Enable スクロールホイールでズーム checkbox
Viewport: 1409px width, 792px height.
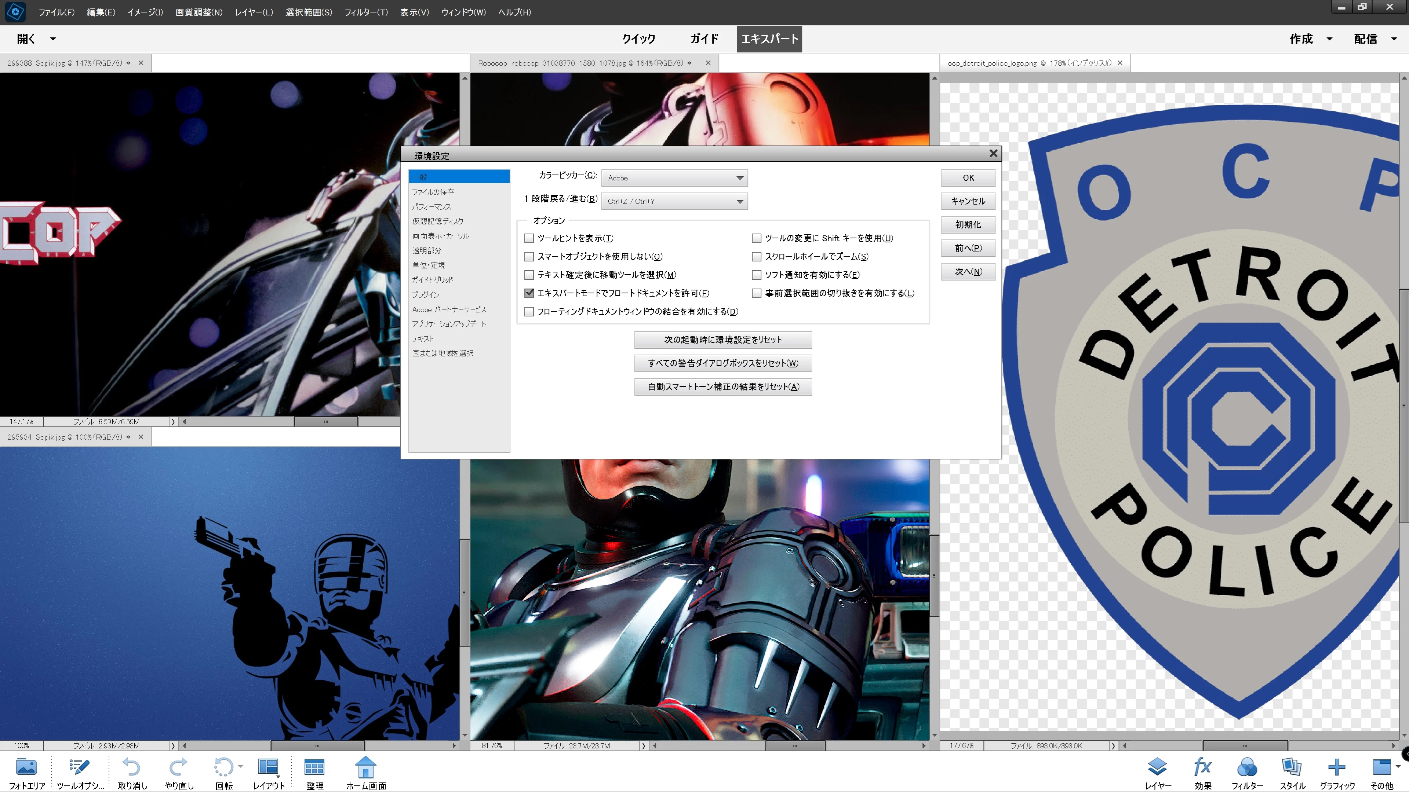(757, 256)
